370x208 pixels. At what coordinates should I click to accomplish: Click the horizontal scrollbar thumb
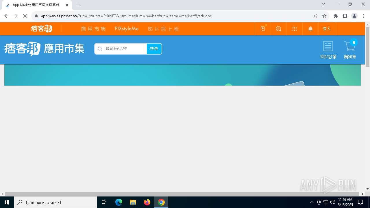182,194
